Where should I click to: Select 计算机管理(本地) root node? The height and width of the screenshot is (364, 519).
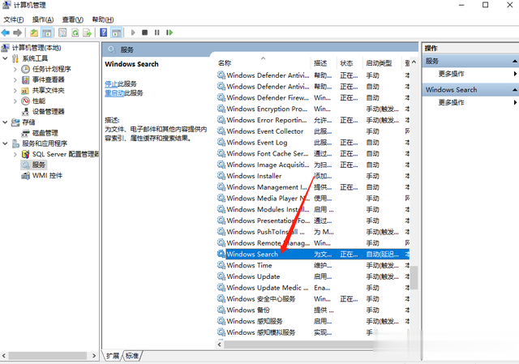pos(36,48)
